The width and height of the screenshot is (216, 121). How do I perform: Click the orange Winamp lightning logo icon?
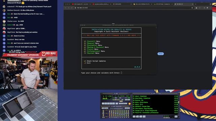[x=130, y=104]
